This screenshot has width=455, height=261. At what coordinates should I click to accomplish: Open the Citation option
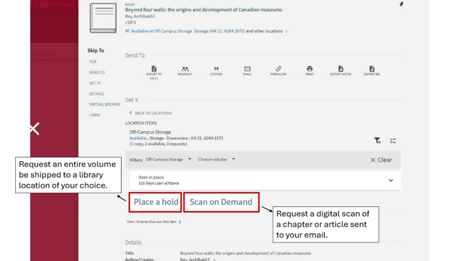click(x=216, y=71)
